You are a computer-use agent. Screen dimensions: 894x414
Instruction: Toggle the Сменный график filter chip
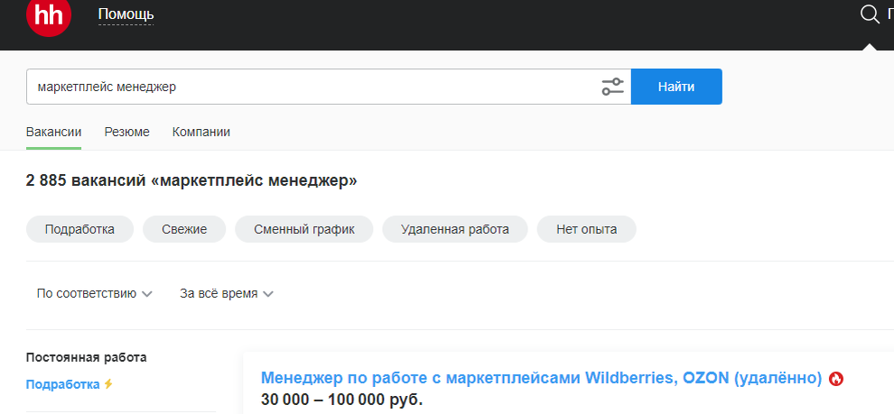pos(304,229)
